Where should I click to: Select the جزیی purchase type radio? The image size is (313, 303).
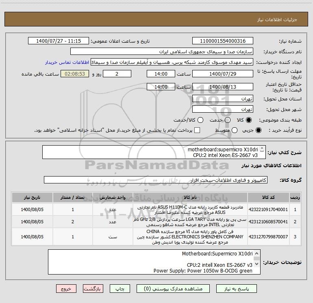pyautogui.click(x=259, y=130)
